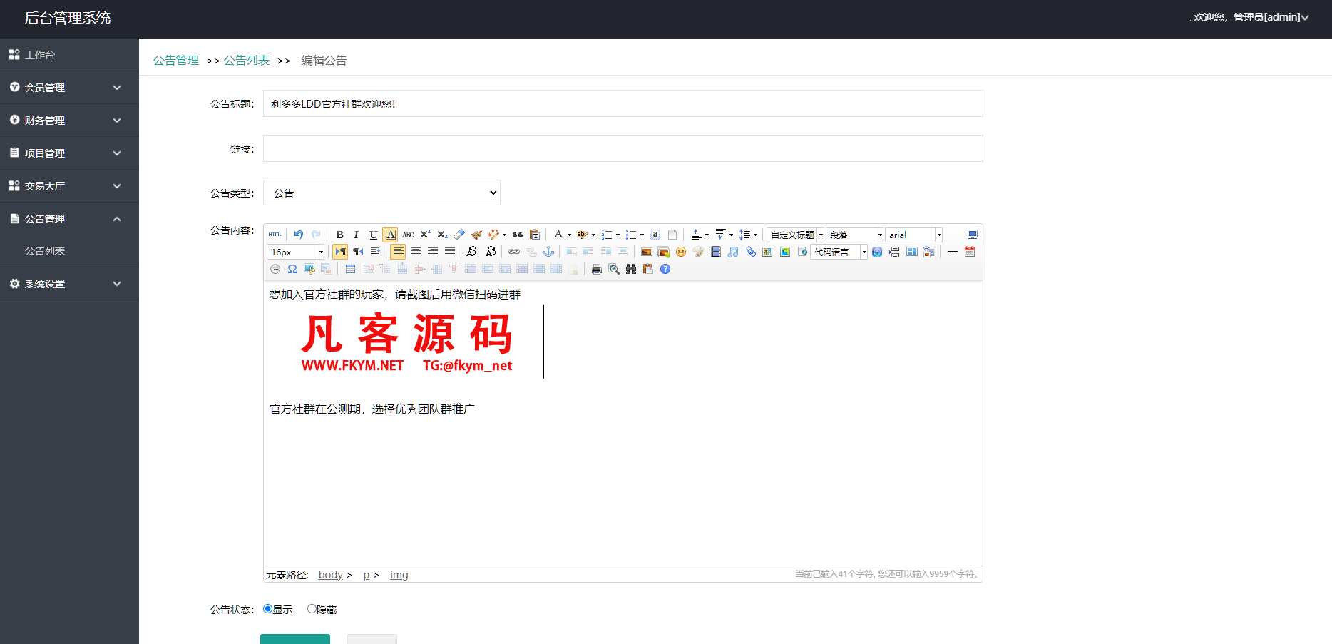Screen dimensions: 1332x644
Task: Click the 链接 URL input field
Action: pos(622,148)
